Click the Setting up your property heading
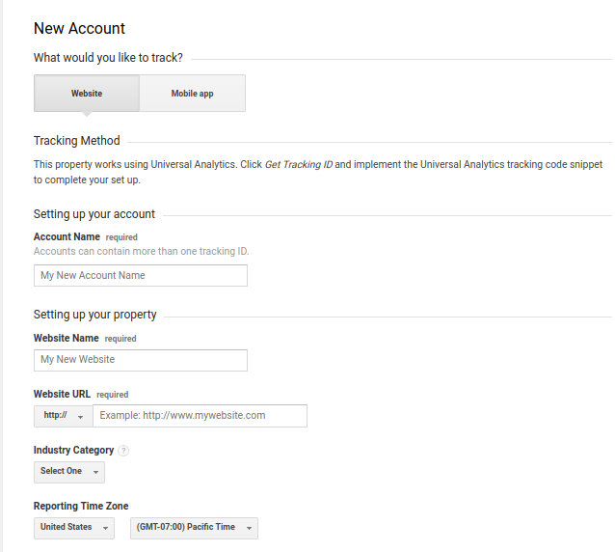This screenshot has width=615, height=552. point(95,315)
